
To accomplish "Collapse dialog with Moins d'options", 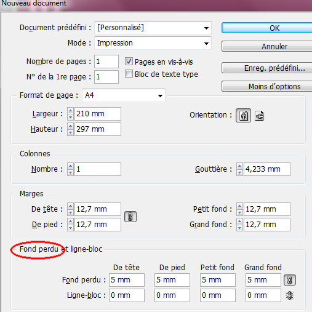I will [x=267, y=86].
